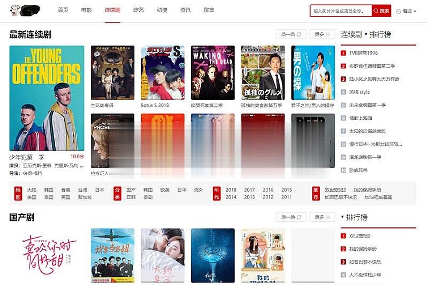Screen dimensions: 428x285
Task: Switch to the 综艺 variety tab
Action: tap(138, 10)
